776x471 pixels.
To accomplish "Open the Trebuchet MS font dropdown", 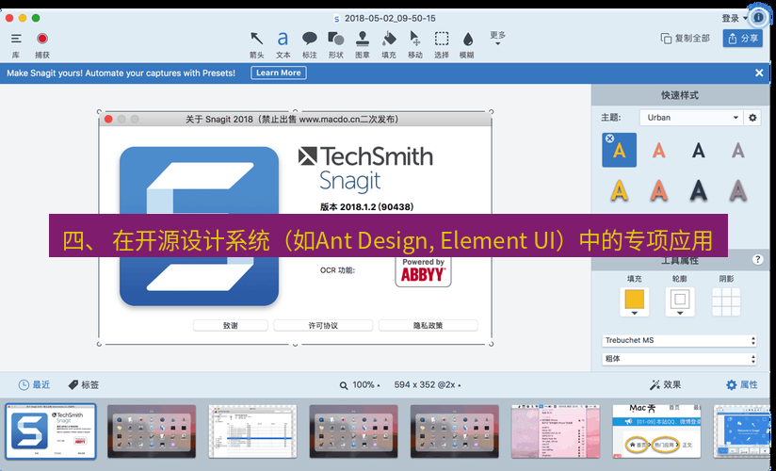I will [x=680, y=340].
